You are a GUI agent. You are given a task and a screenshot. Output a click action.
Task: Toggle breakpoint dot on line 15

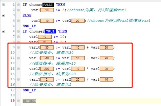(x=18, y=79)
